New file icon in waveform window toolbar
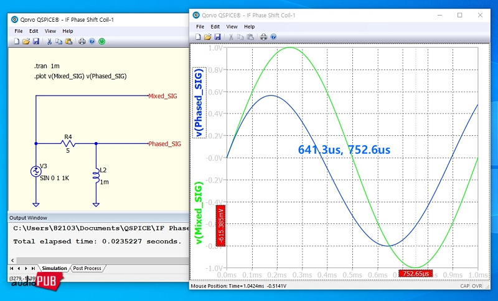Image resolution: width=498 pixels, height=301 pixels. (198, 37)
